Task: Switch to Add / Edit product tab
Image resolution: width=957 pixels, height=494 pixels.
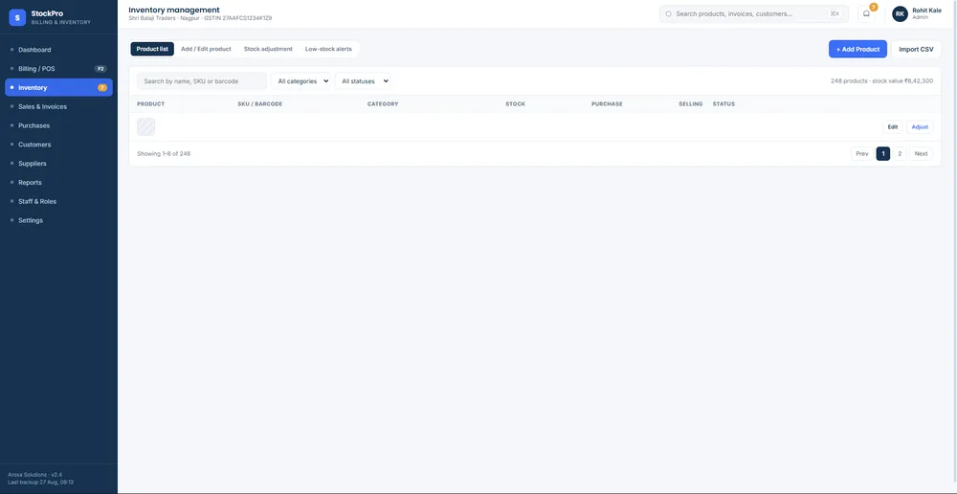Action: (206, 49)
